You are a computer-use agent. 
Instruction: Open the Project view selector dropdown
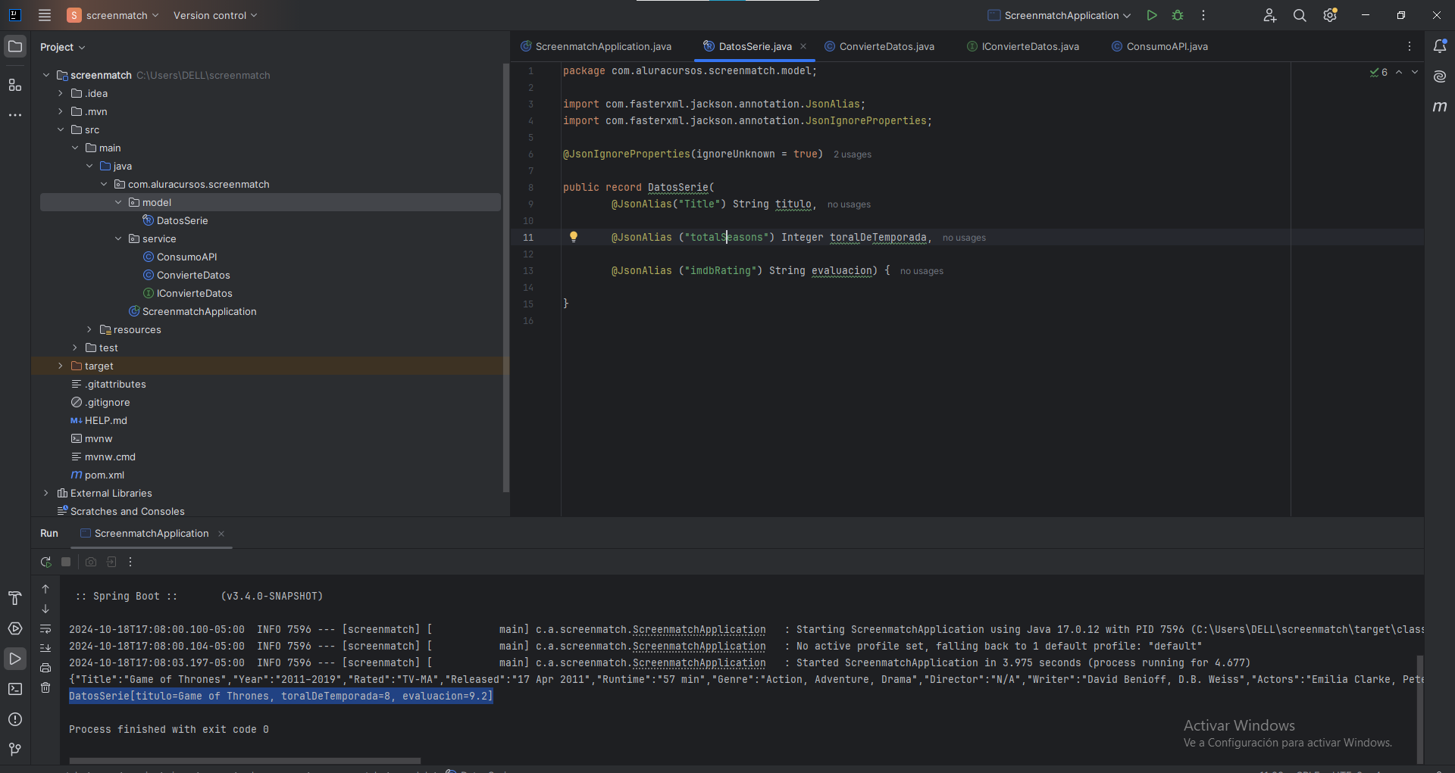(62, 47)
